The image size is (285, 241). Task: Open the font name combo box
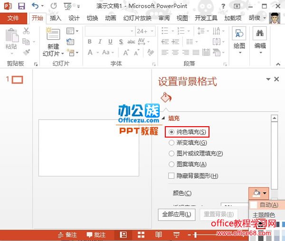[x=110, y=31]
